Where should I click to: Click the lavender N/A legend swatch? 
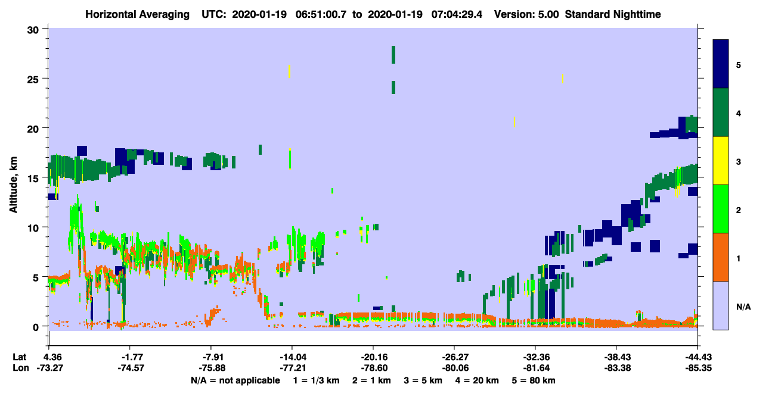point(721,305)
